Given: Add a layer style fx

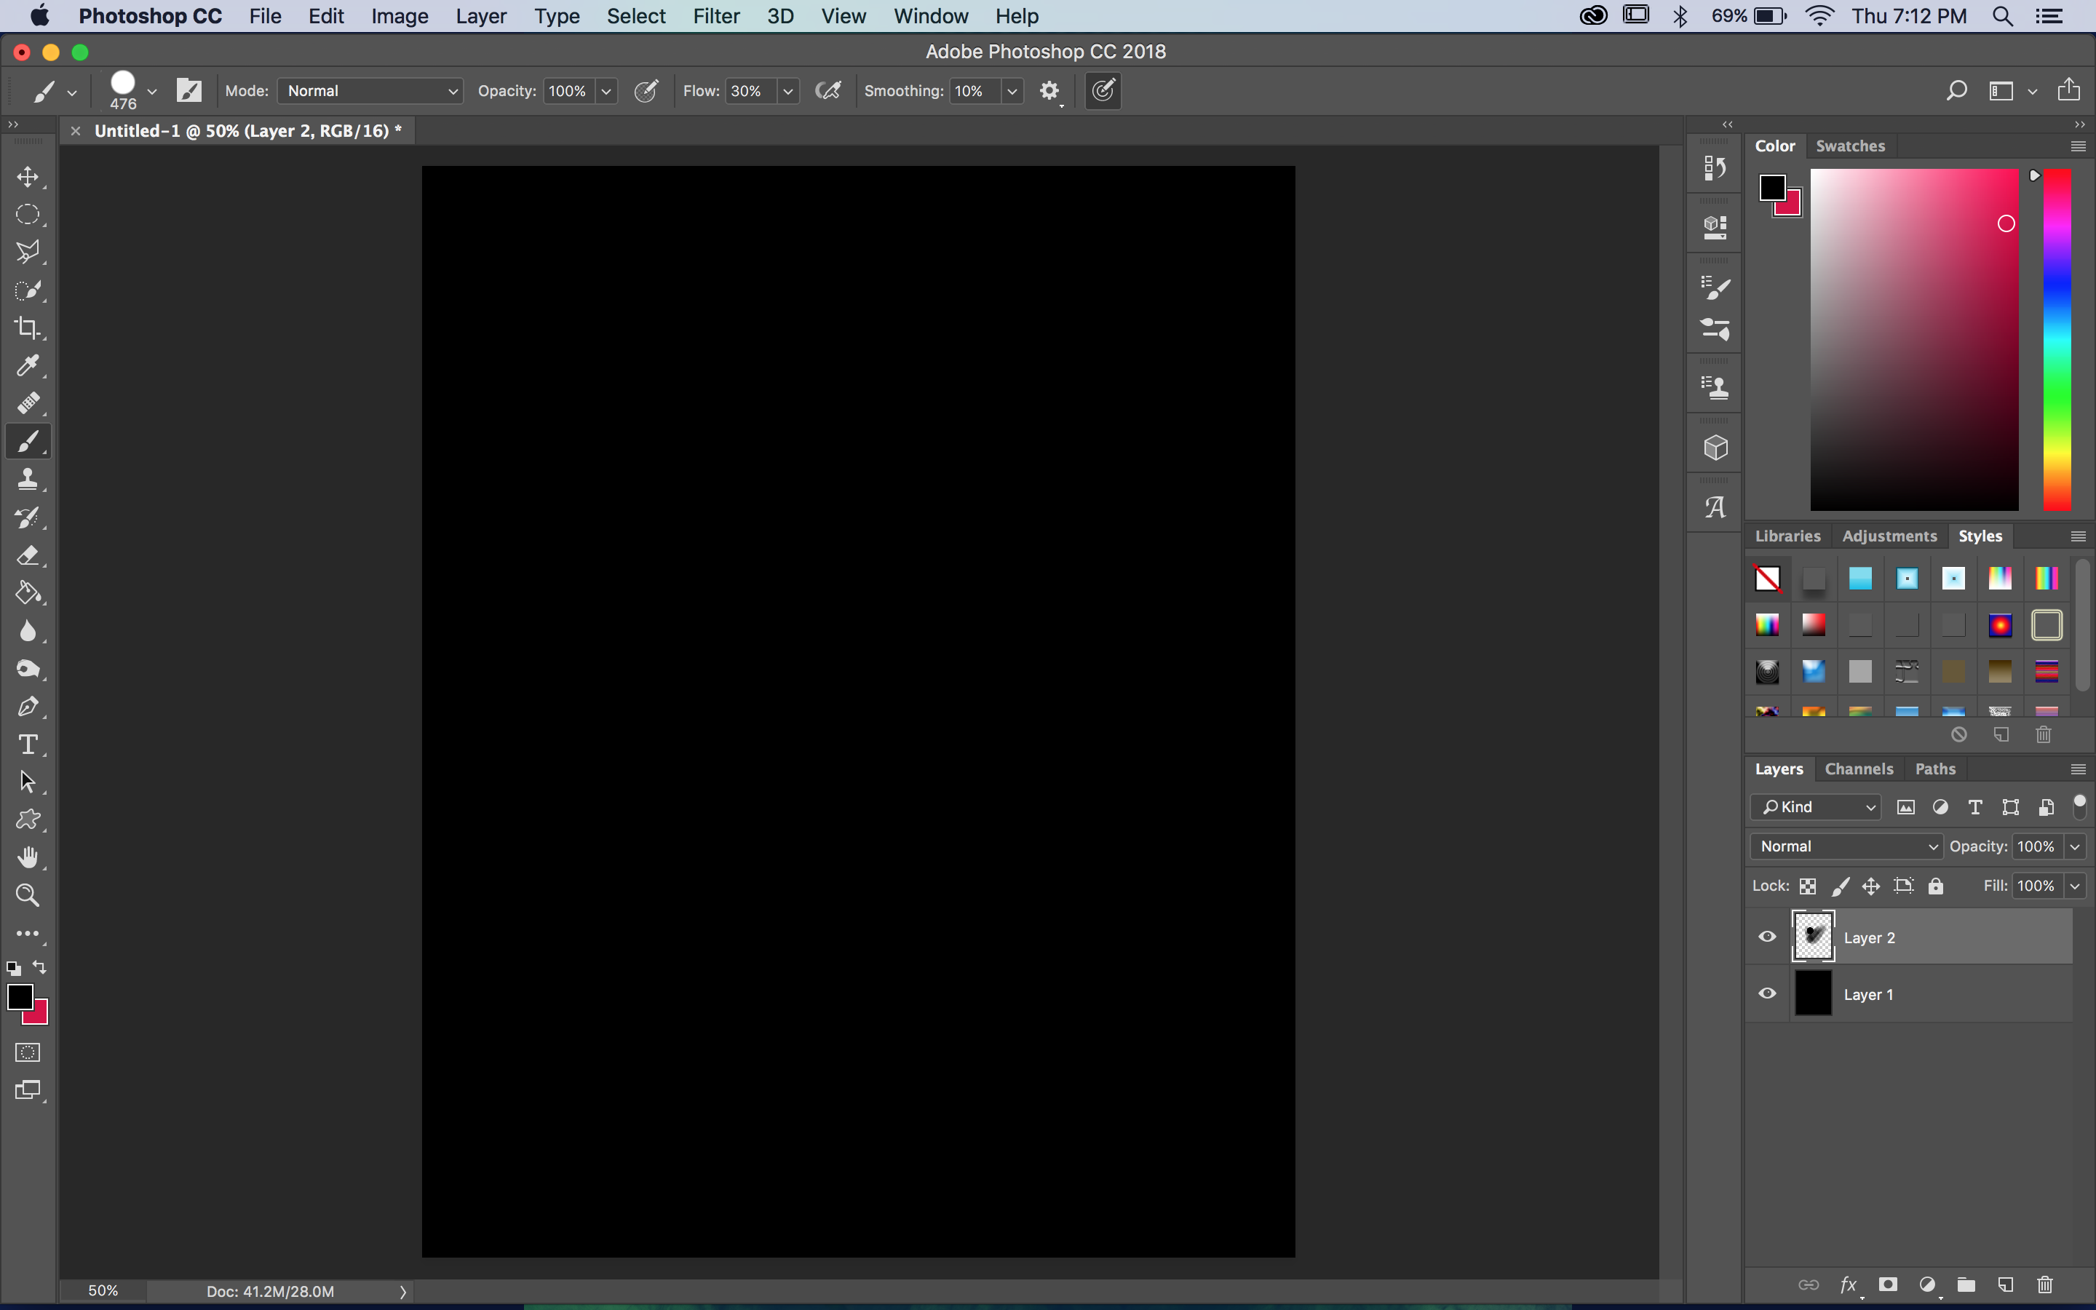Looking at the screenshot, I should tap(1849, 1284).
